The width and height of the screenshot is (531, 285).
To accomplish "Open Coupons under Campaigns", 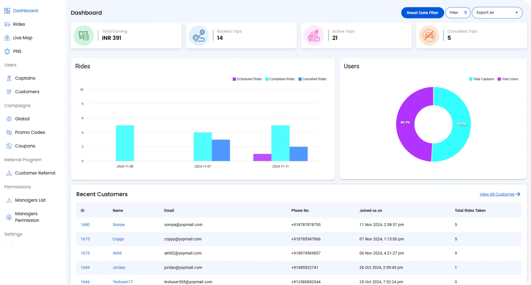I will [25, 146].
